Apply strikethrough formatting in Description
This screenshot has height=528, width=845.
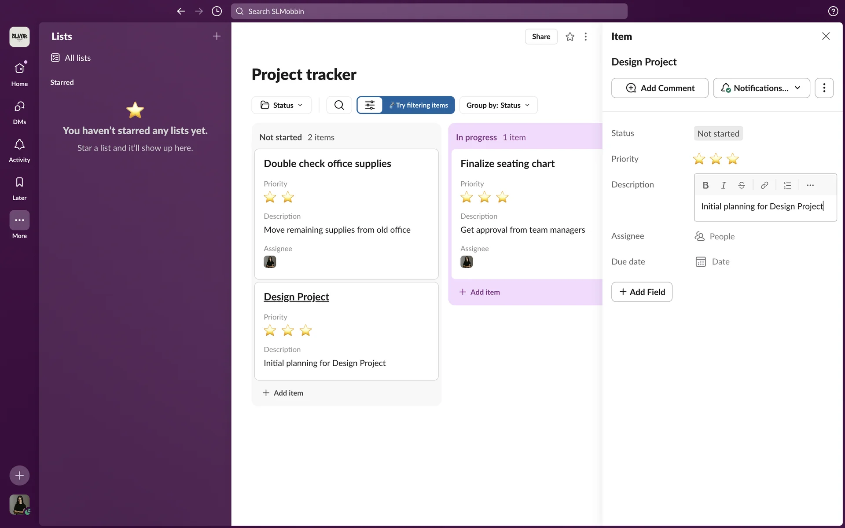point(742,185)
